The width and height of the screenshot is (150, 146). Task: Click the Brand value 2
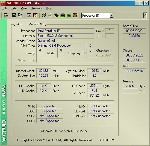click(110, 31)
